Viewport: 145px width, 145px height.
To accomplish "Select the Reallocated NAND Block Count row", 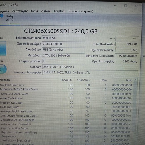I will [66, 90].
